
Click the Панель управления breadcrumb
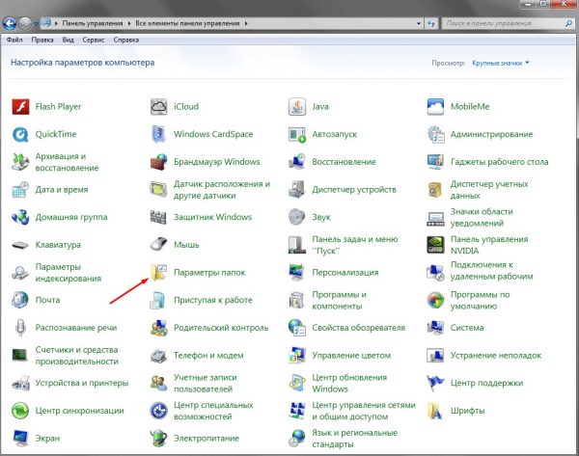pos(93,23)
